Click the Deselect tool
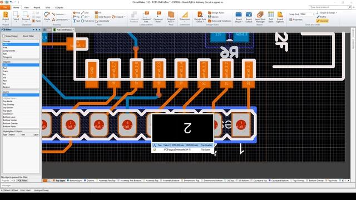This screenshot has height=200, width=356. click(26, 17)
